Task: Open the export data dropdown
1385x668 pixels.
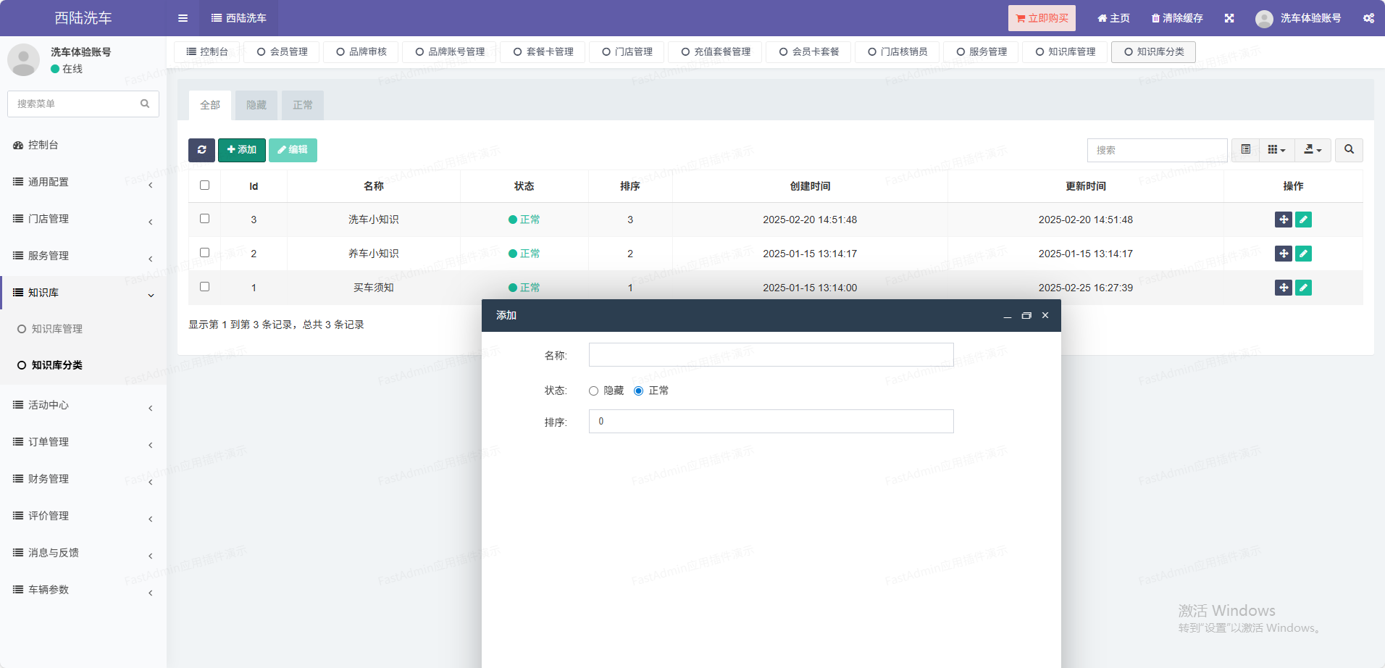Action: pos(1313,150)
